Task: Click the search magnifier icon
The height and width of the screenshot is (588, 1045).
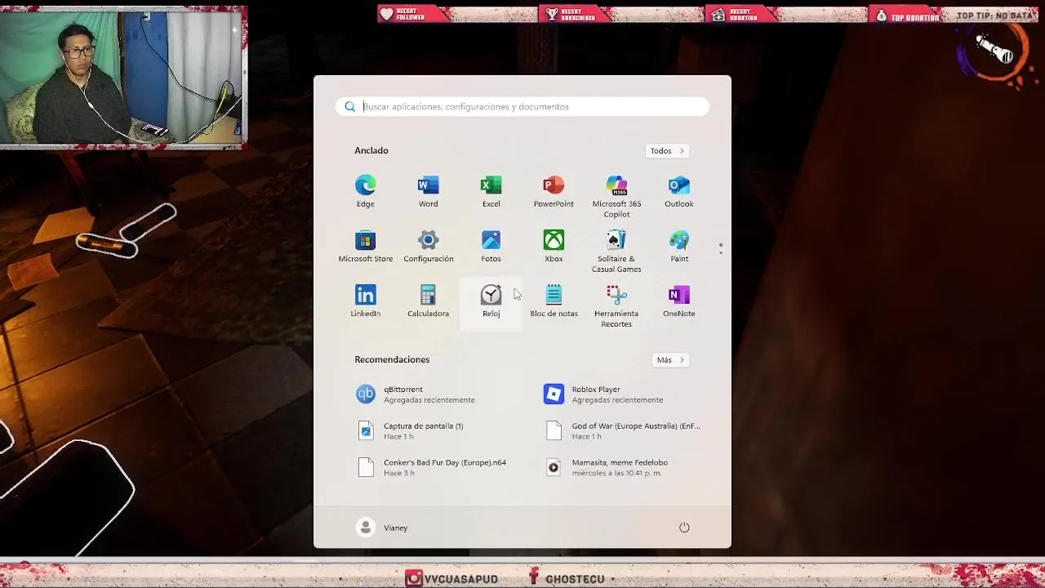Action: (350, 107)
